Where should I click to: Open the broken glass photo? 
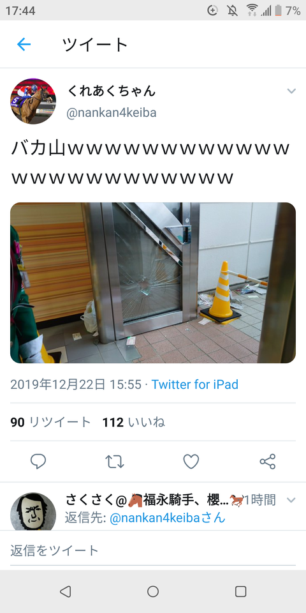pyautogui.click(x=153, y=283)
